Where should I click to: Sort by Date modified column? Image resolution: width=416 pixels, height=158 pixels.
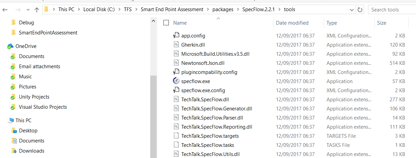(x=292, y=23)
